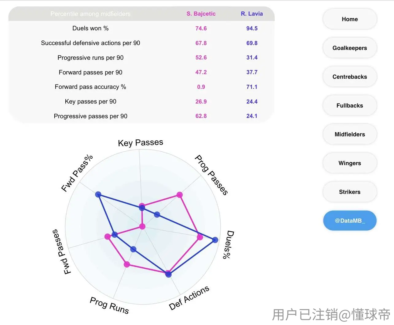Click Bajcetic's pink Fwd Passes radar point
Screen dimensions: 394x325
107,236
